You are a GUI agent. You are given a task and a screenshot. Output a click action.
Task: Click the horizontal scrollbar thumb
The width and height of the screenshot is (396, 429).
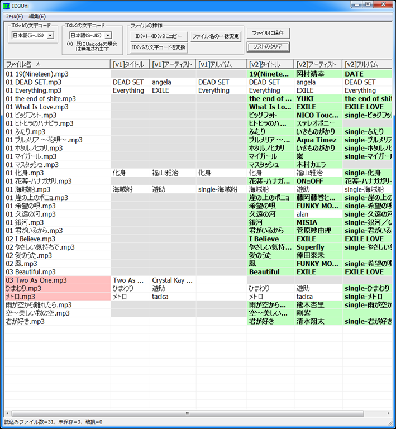[188, 413]
